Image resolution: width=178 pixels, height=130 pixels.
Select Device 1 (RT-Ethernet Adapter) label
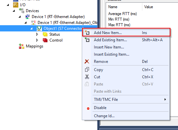pyautogui.click(x=58, y=17)
